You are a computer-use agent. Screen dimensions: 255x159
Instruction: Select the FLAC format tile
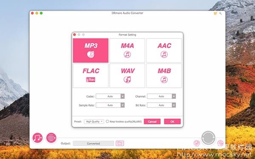91,75
